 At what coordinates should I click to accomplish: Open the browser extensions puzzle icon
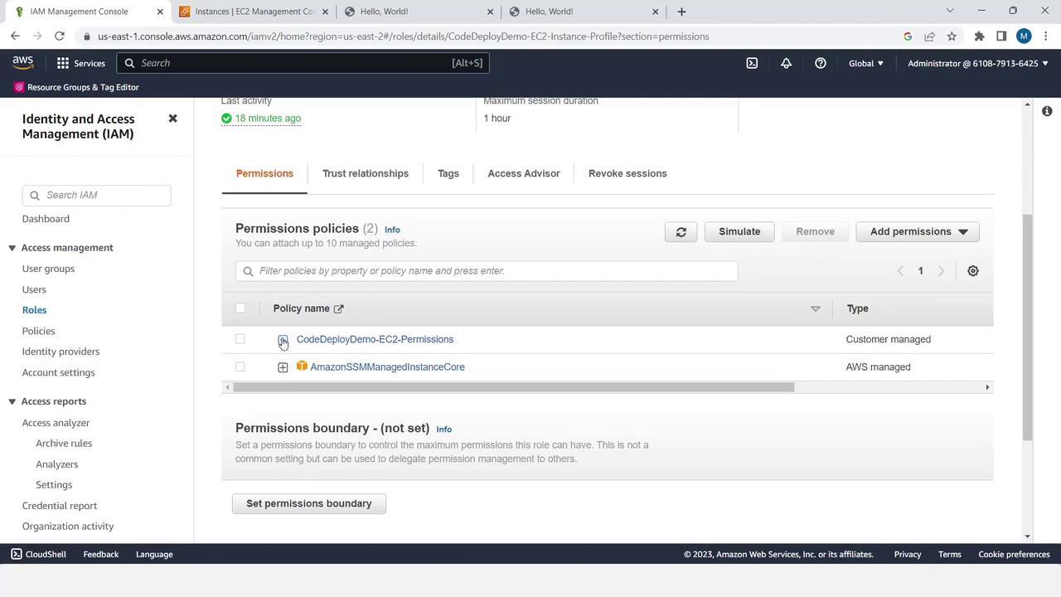coord(979,36)
